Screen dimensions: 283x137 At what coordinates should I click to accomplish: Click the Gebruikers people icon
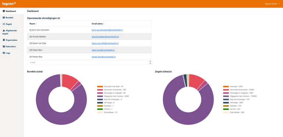(4, 47)
